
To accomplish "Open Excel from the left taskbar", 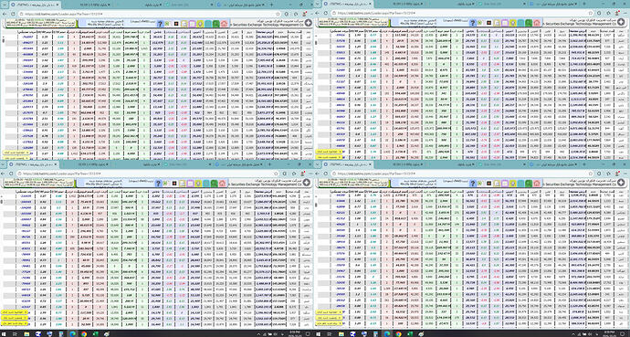I will point(95,333).
